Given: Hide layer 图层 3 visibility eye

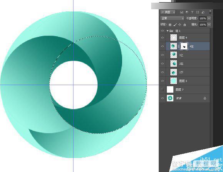Looking at the screenshot, I should pyautogui.click(x=162, y=81).
